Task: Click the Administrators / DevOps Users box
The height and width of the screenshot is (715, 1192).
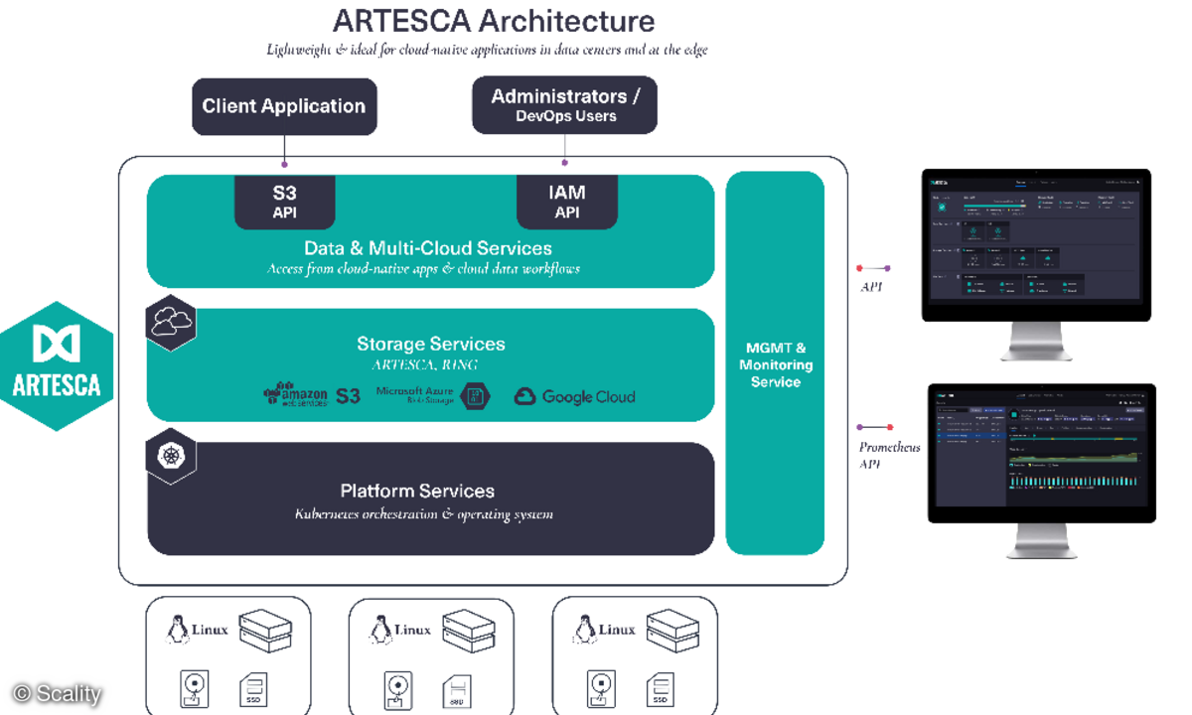Action: pos(565,105)
